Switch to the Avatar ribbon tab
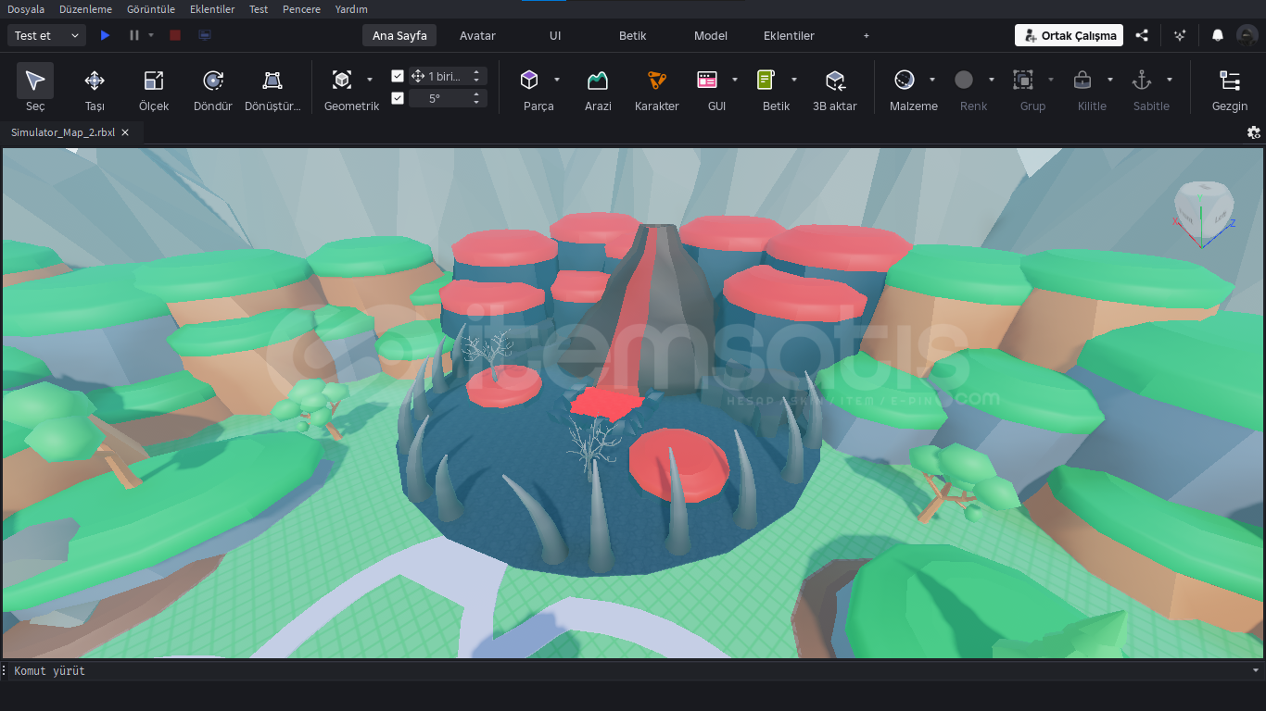The image size is (1266, 711). coord(477,35)
